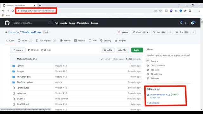
Task: Open the green Code dropdown
Action: point(137,50)
